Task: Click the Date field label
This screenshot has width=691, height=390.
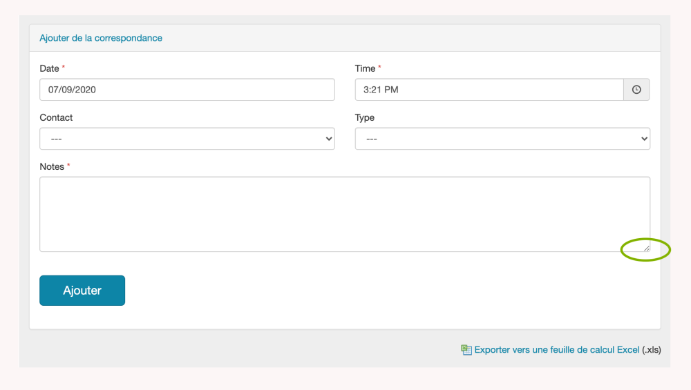Action: pyautogui.click(x=49, y=68)
